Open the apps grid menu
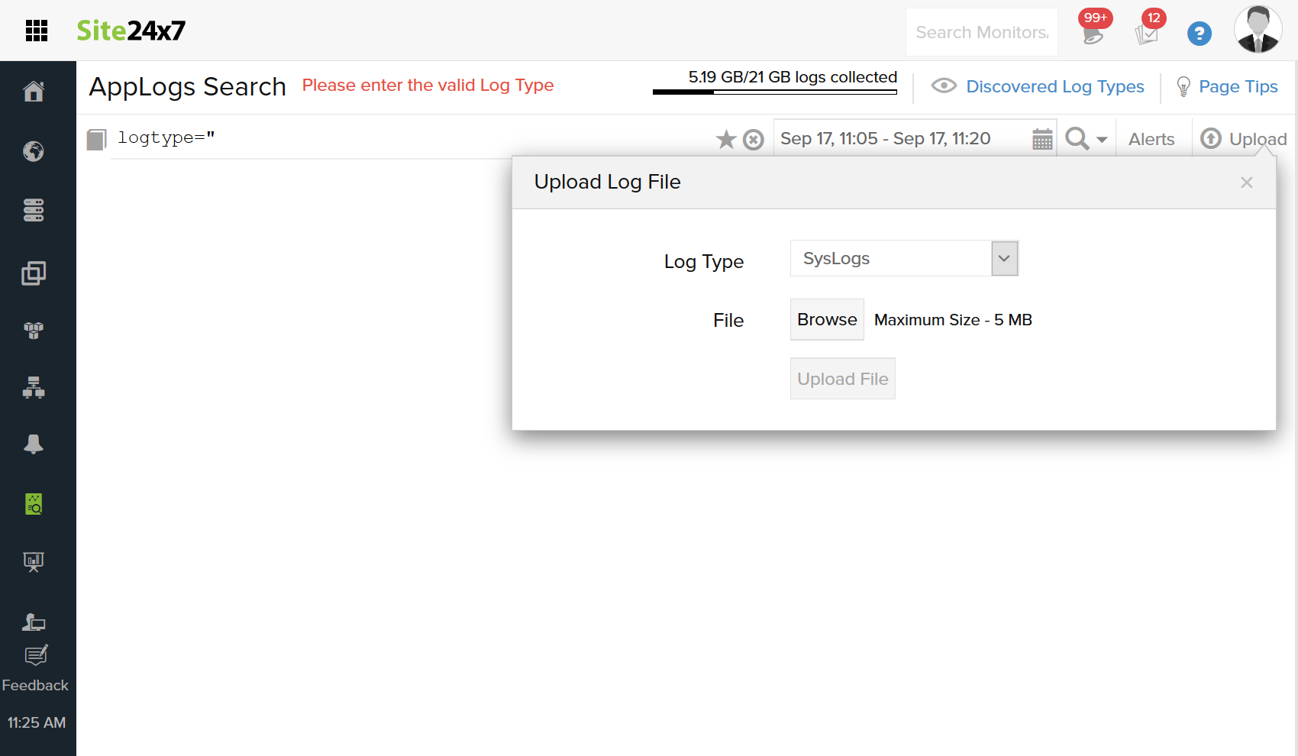The height and width of the screenshot is (756, 1298). (35, 30)
